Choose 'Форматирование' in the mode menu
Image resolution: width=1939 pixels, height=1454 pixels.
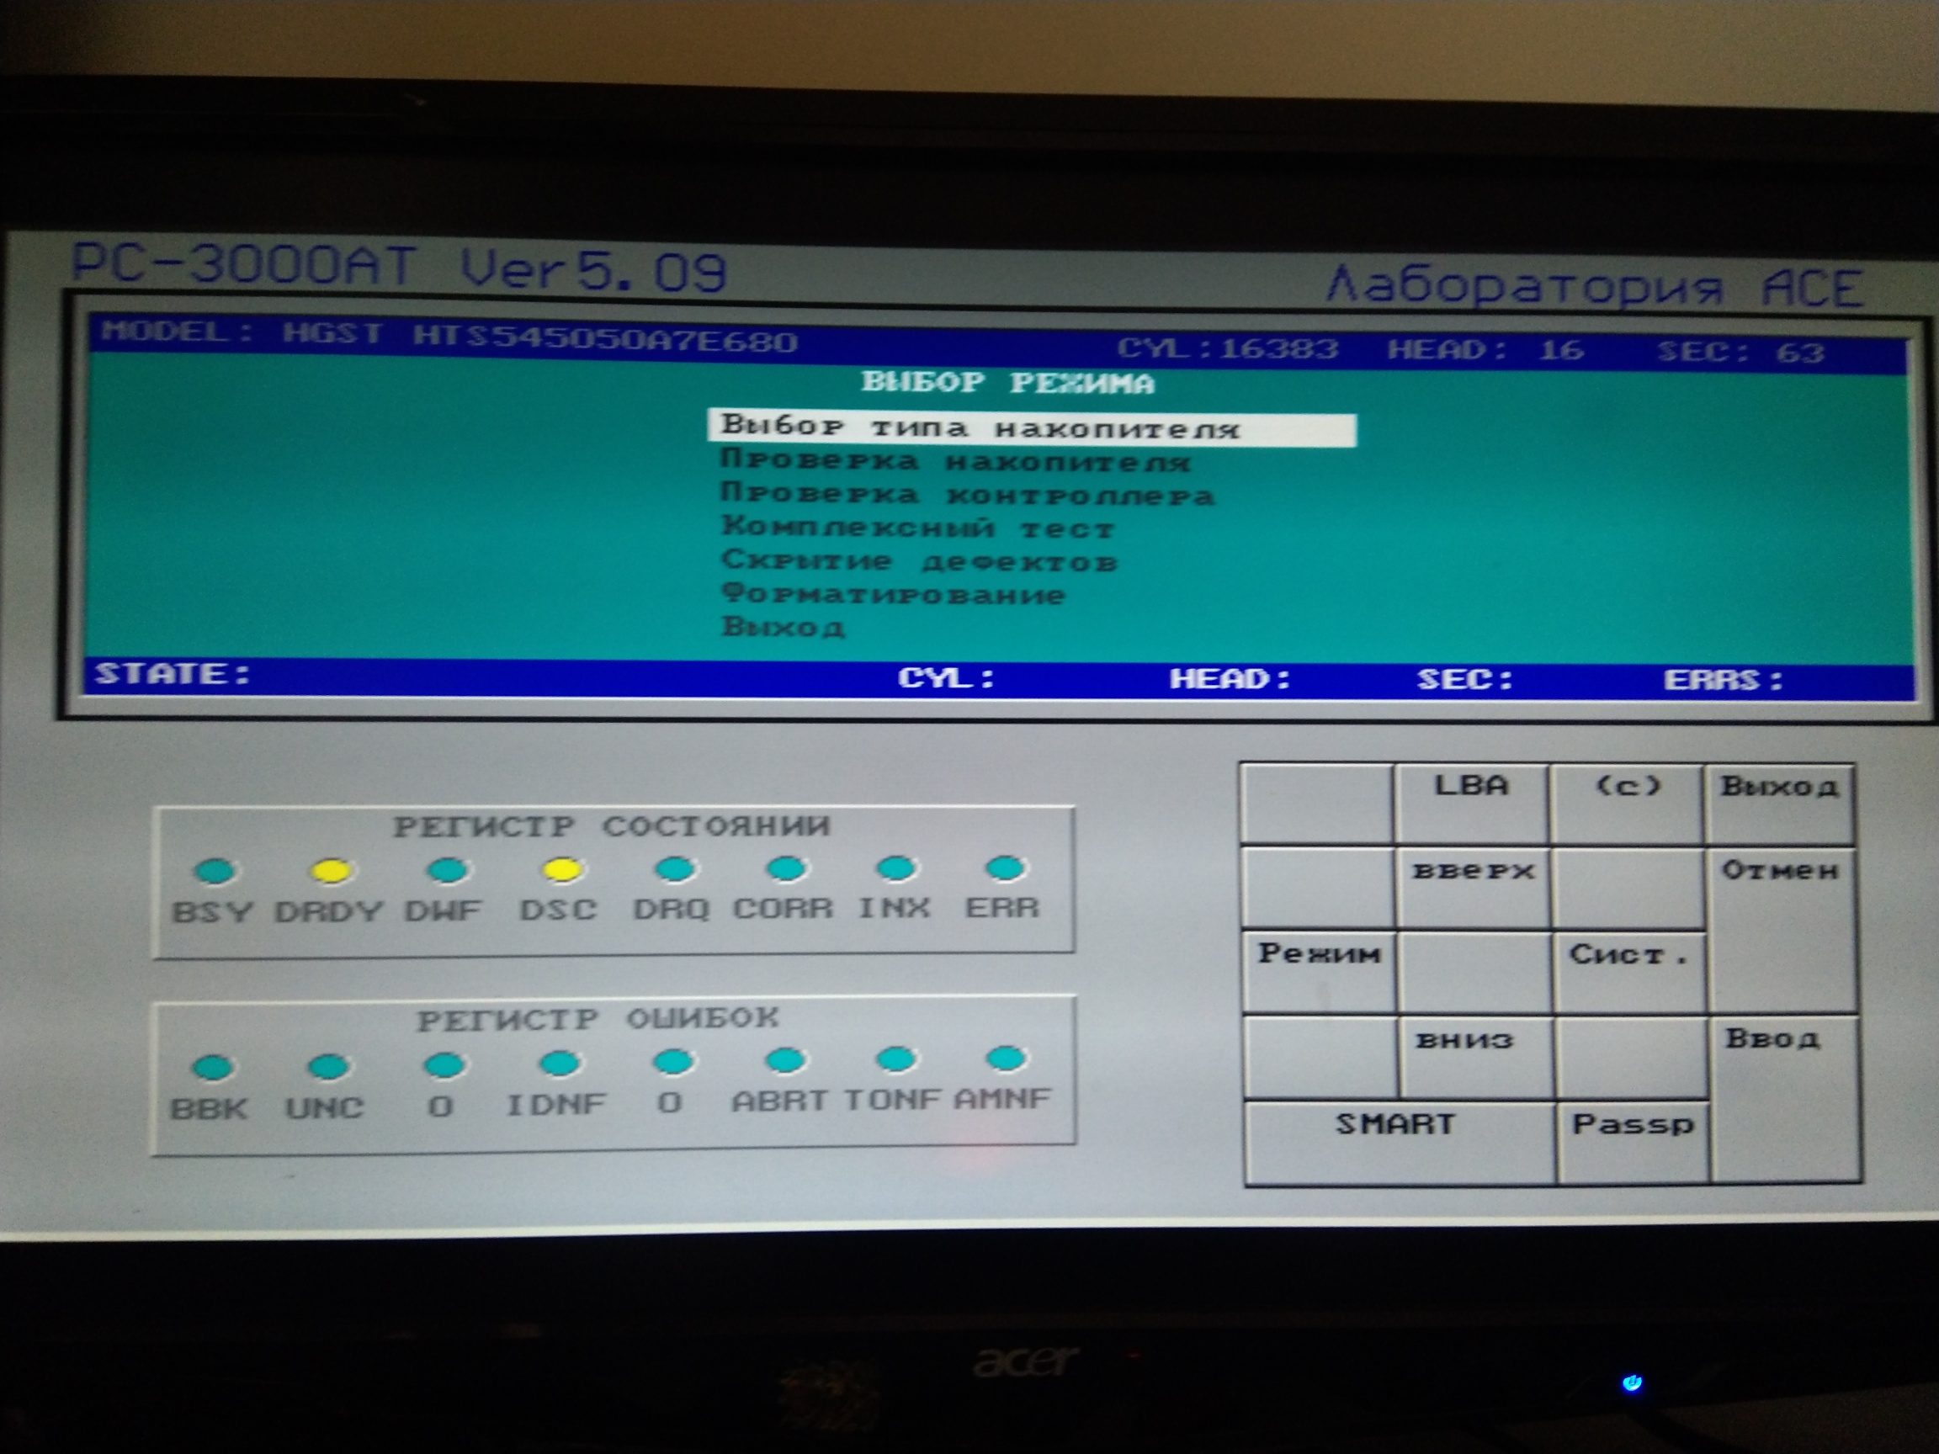click(892, 594)
